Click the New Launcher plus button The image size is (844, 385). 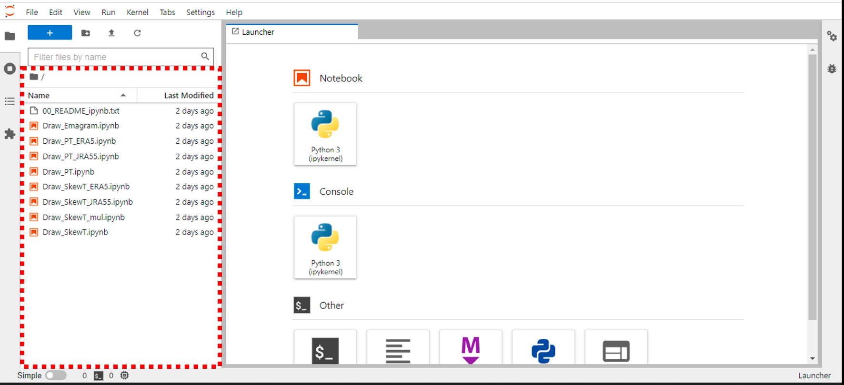[x=50, y=33]
